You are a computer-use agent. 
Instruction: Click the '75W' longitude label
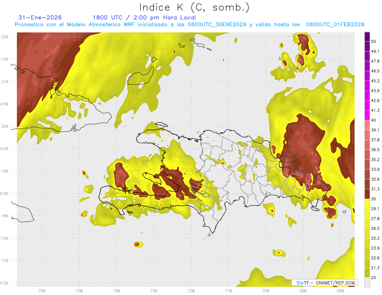click(x=79, y=291)
